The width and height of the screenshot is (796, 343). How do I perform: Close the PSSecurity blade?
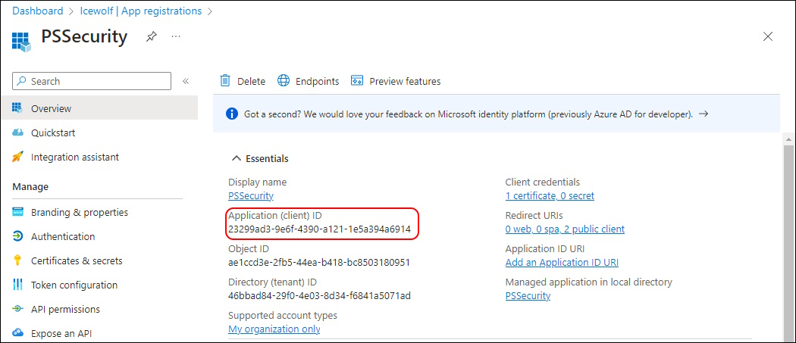tap(768, 36)
